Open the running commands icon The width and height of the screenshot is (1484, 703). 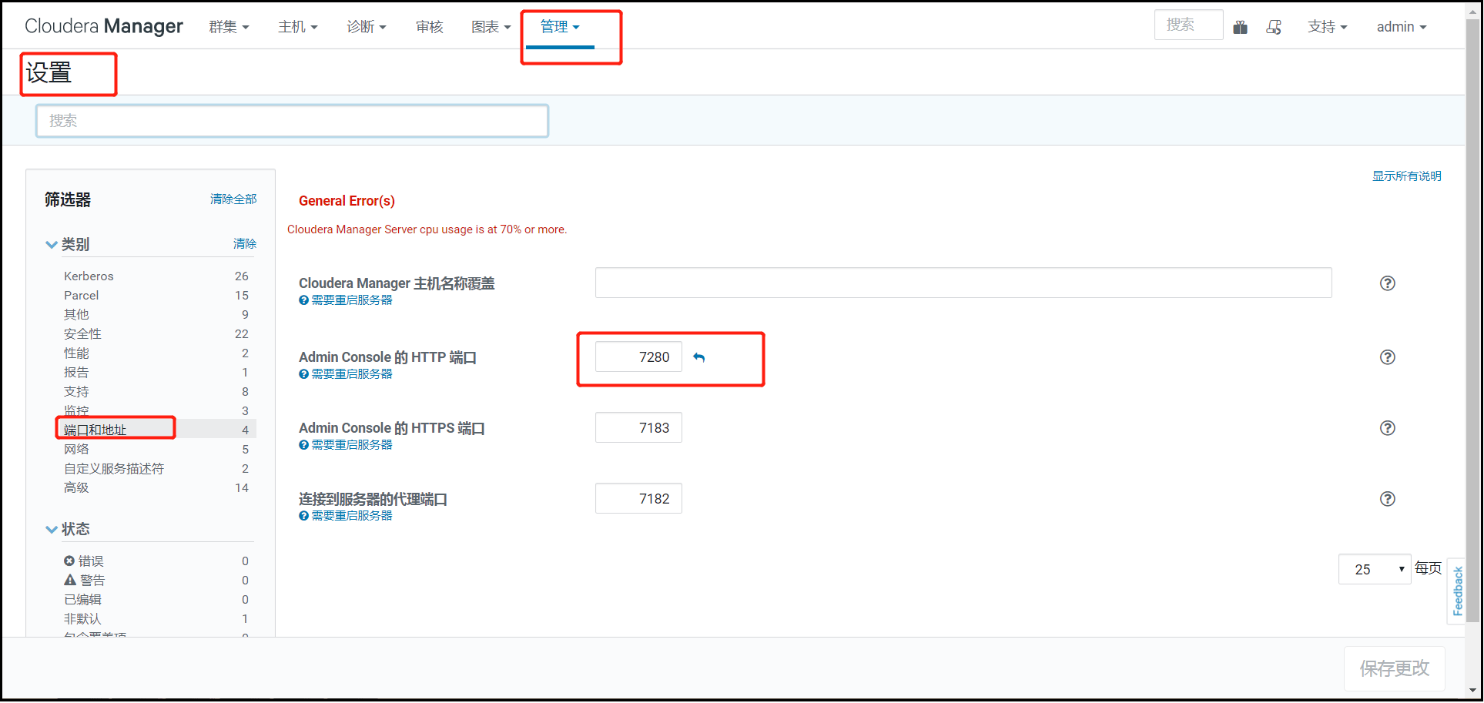1274,27
